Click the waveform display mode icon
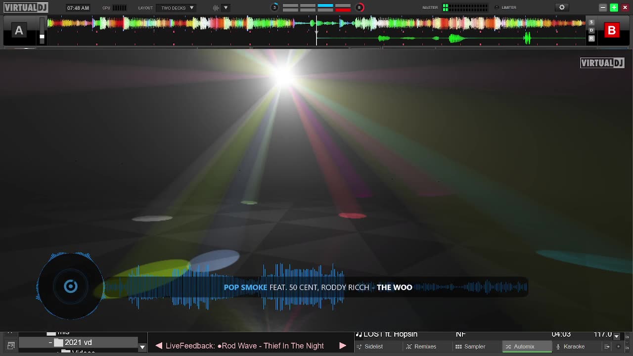This screenshot has height=356, width=633. click(x=216, y=8)
